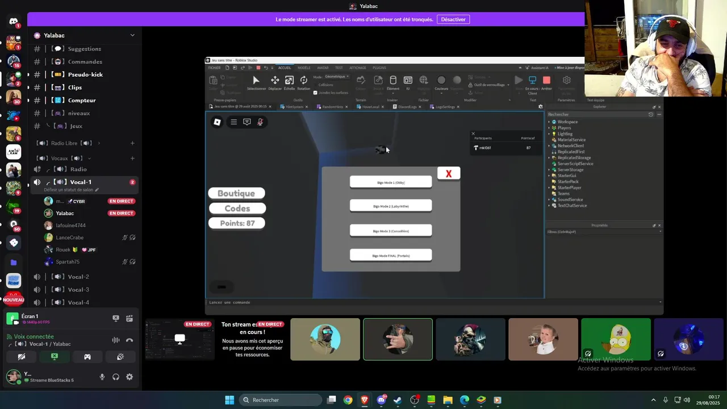This screenshot has width=727, height=409.
Task: Open the Élément part insert tool
Action: coord(393,83)
